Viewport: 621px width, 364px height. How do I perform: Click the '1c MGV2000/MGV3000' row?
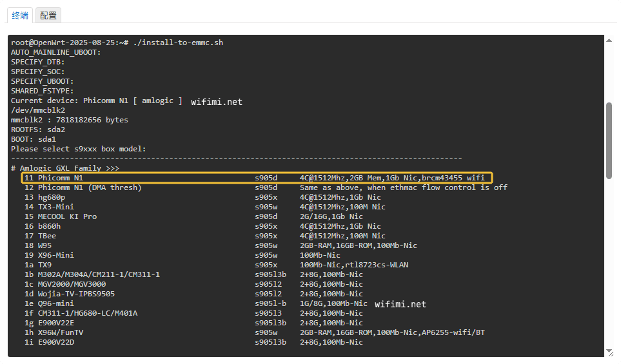(x=193, y=284)
